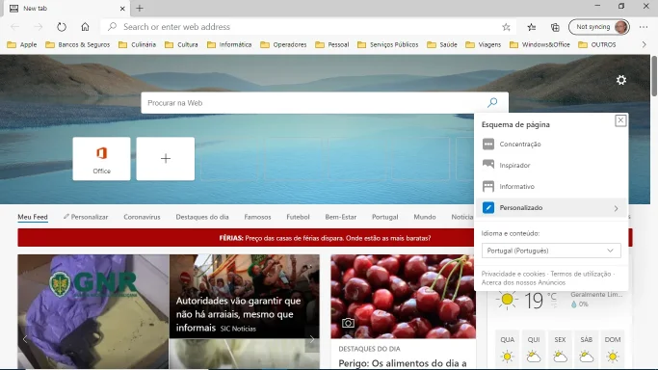Select the DOM weather forecast day
This screenshot has width=658, height=370.
613,349
